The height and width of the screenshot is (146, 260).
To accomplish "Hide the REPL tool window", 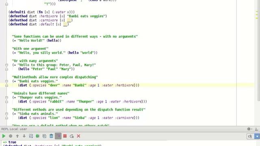I will tap(256, 129).
